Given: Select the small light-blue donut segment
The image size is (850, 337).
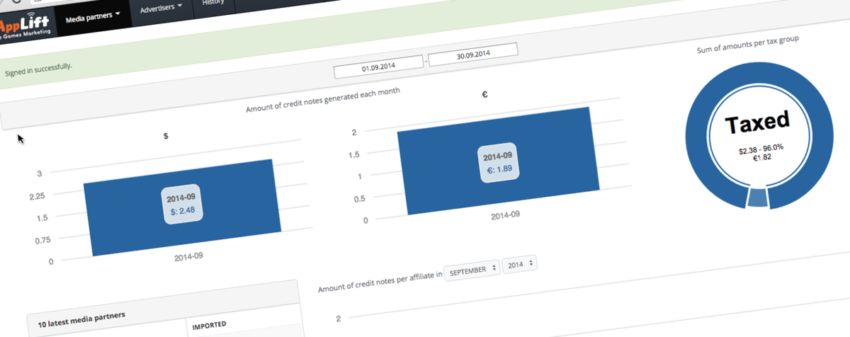Looking at the screenshot, I should [757, 199].
